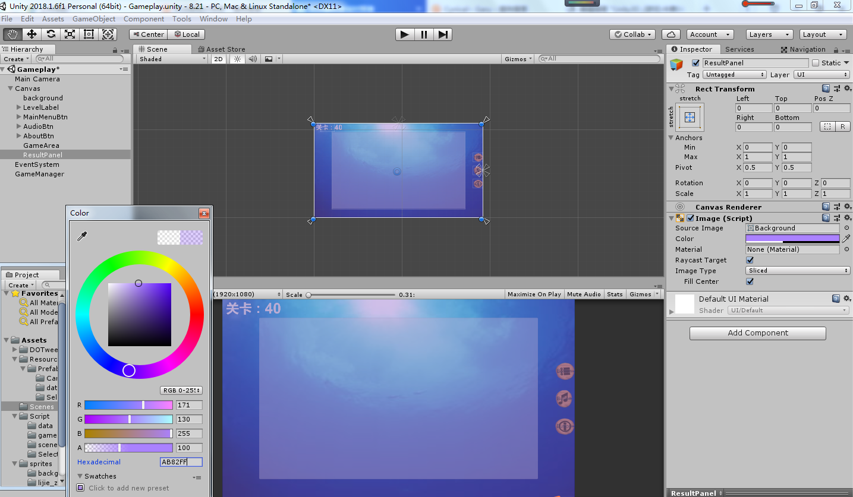Toggle Stats overlay
853x497 pixels.
(615, 295)
